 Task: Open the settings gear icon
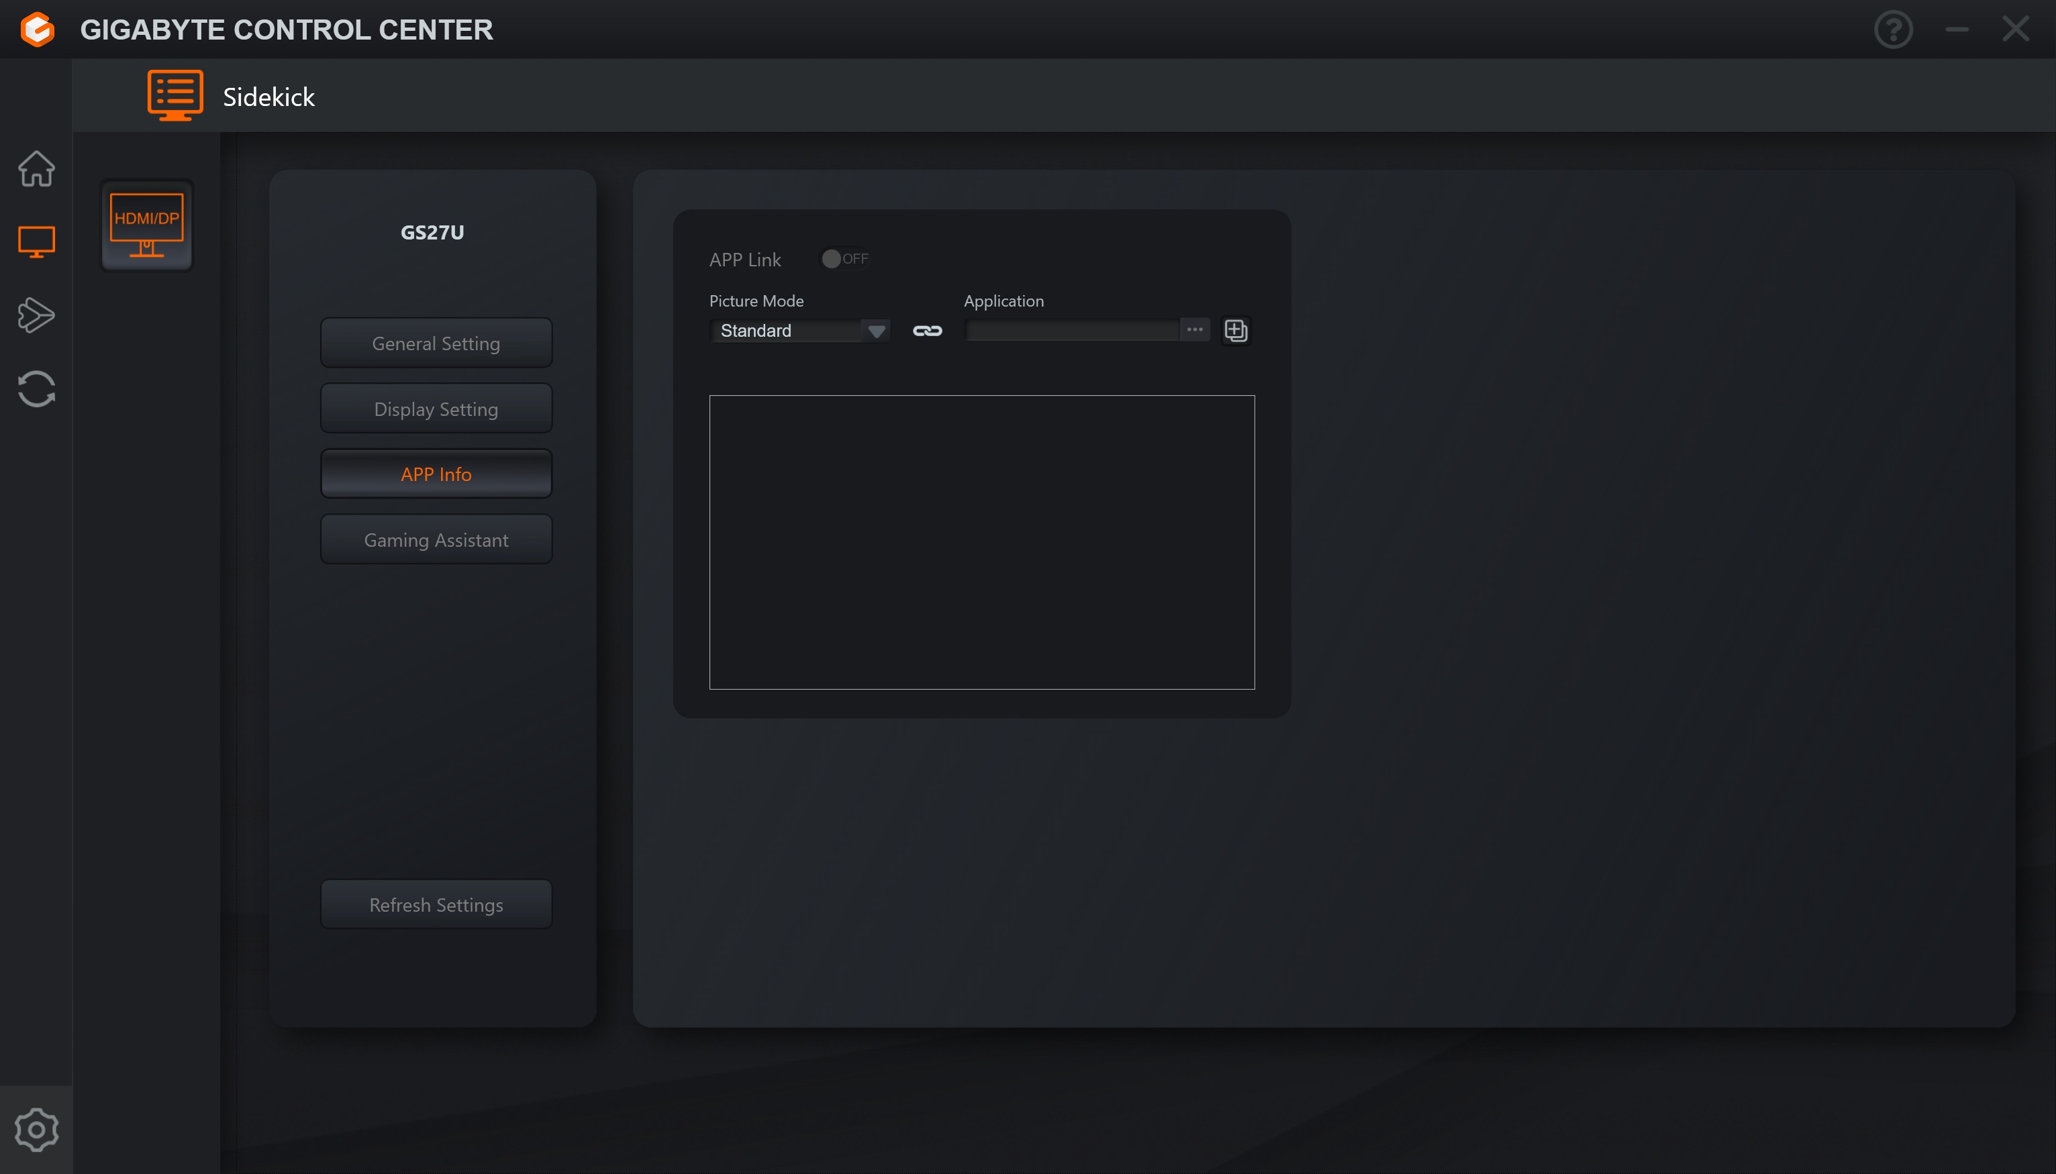pyautogui.click(x=36, y=1130)
